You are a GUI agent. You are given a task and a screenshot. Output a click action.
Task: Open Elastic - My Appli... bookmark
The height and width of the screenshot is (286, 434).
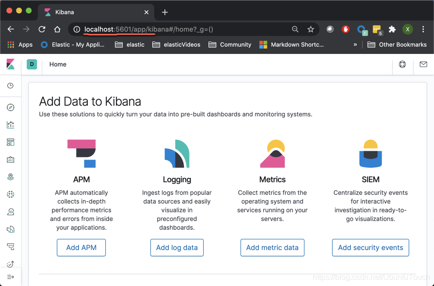73,45
